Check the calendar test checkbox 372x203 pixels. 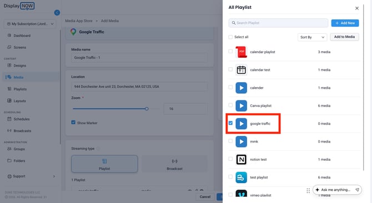coord(230,69)
